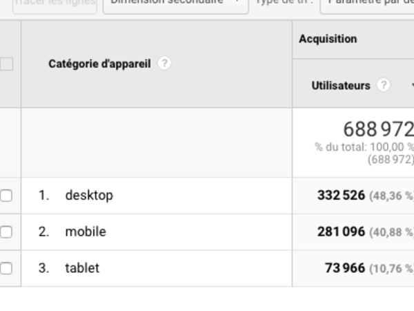Click desktop users value 332 526
This screenshot has height=311, width=414.
pos(341,196)
